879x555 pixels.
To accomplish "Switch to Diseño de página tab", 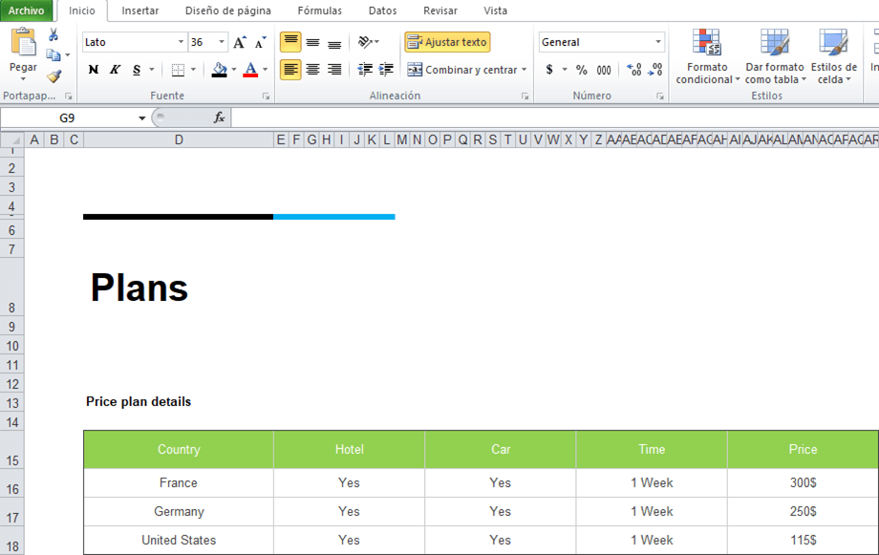I will (228, 11).
